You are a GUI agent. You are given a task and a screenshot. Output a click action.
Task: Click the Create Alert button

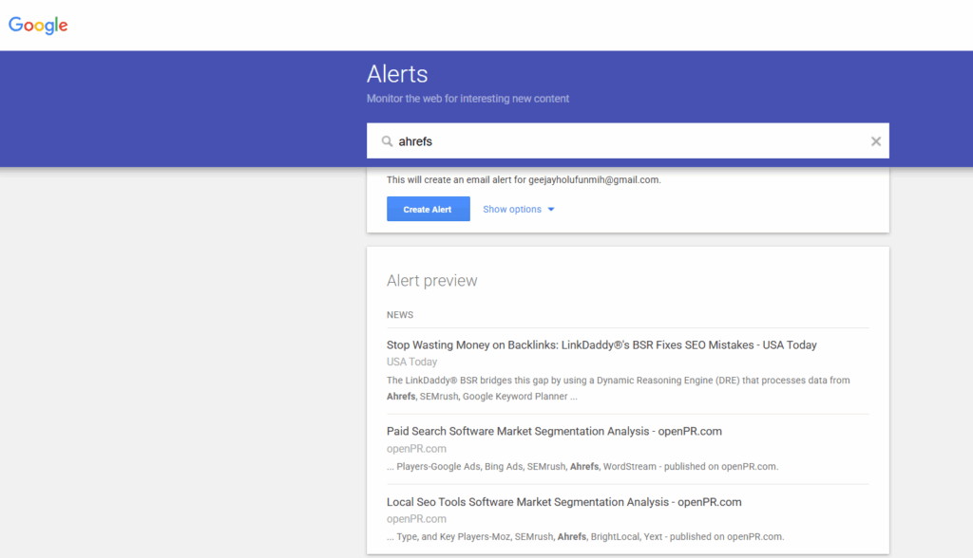tap(429, 209)
